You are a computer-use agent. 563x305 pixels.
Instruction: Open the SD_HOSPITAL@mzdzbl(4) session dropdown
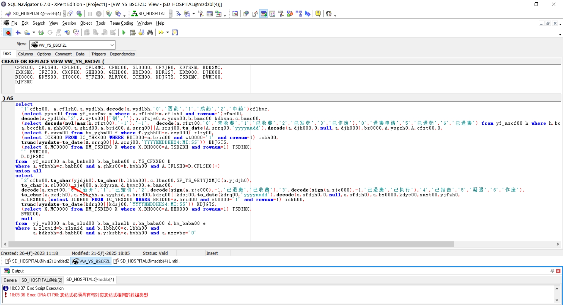(x=64, y=13)
